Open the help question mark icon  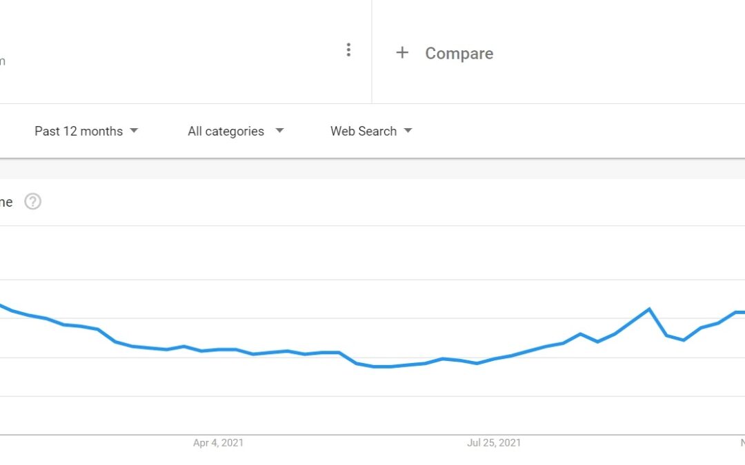tap(33, 202)
